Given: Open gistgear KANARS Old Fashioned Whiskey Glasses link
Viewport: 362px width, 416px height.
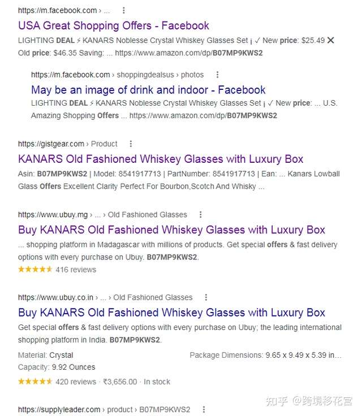Looking at the screenshot, I should (161, 159).
